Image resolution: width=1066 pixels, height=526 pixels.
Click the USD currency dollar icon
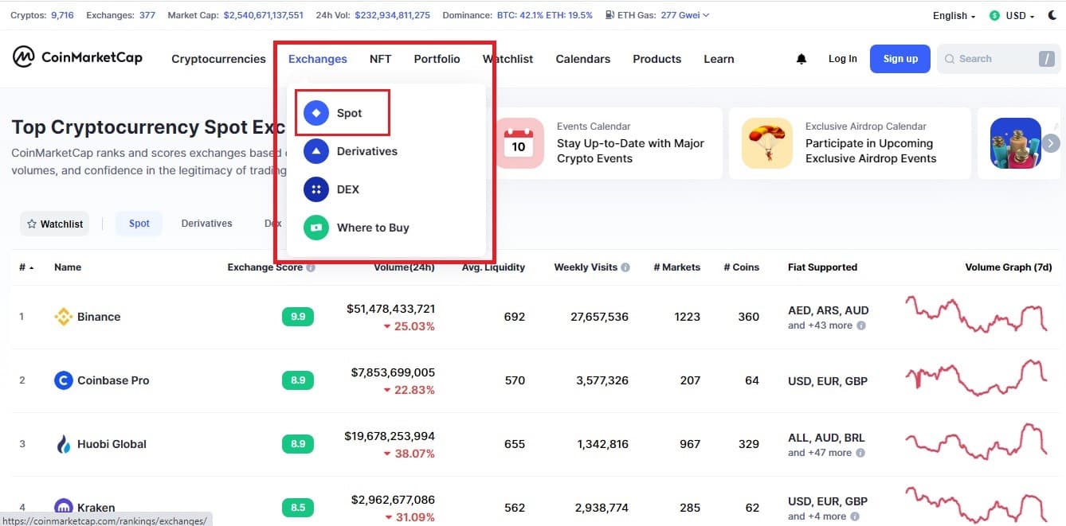(x=994, y=15)
